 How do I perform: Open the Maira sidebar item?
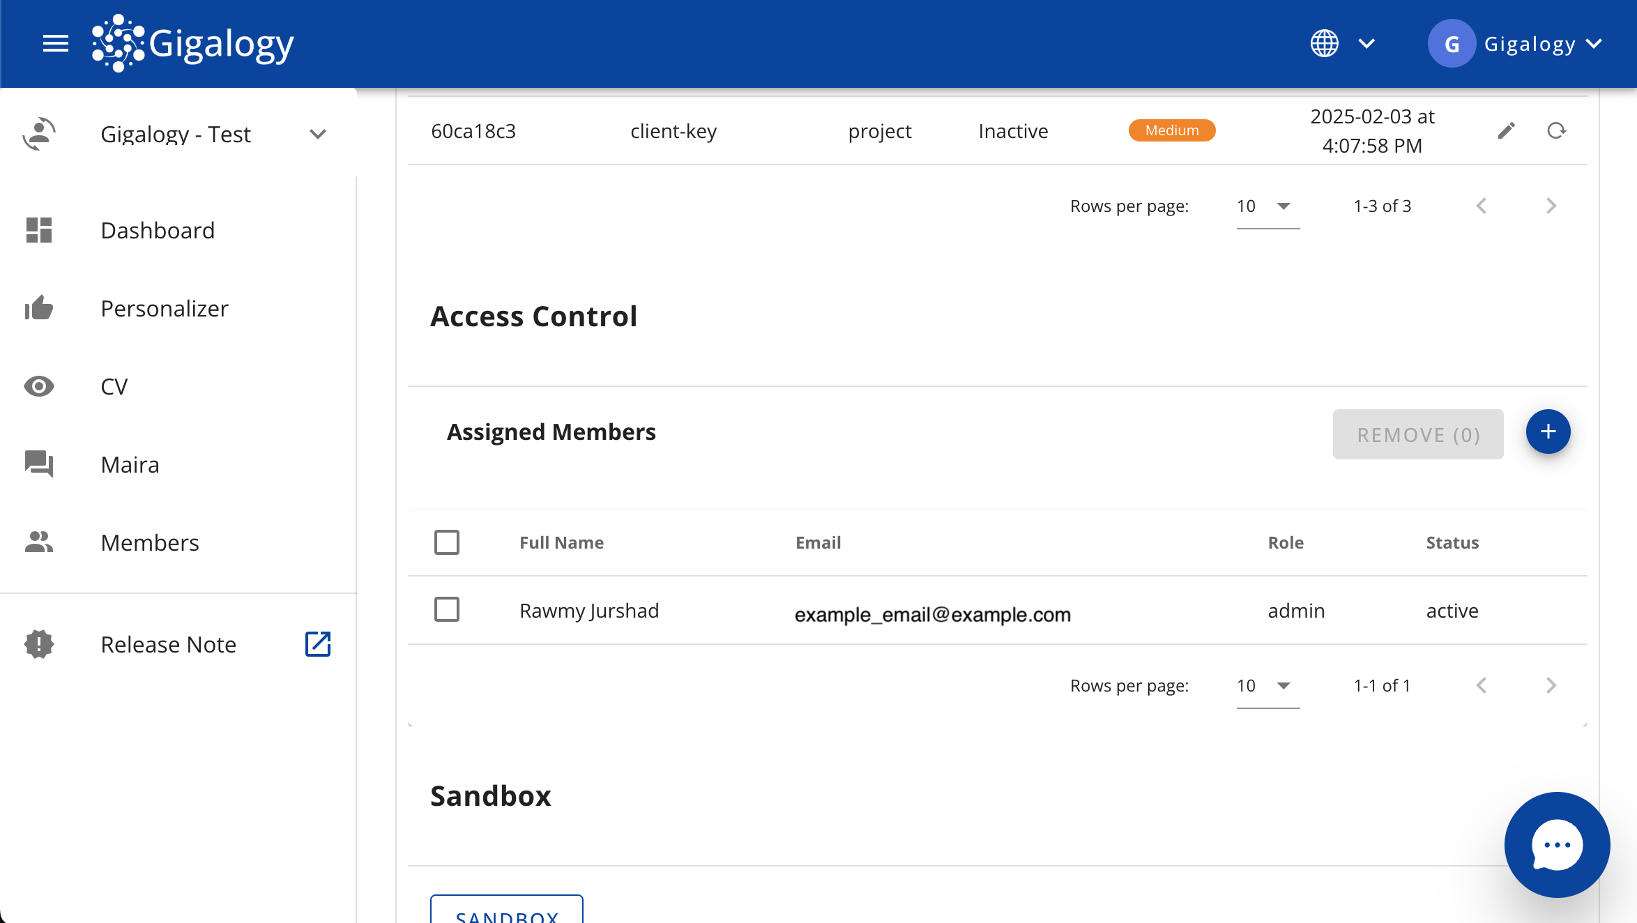pos(130,464)
